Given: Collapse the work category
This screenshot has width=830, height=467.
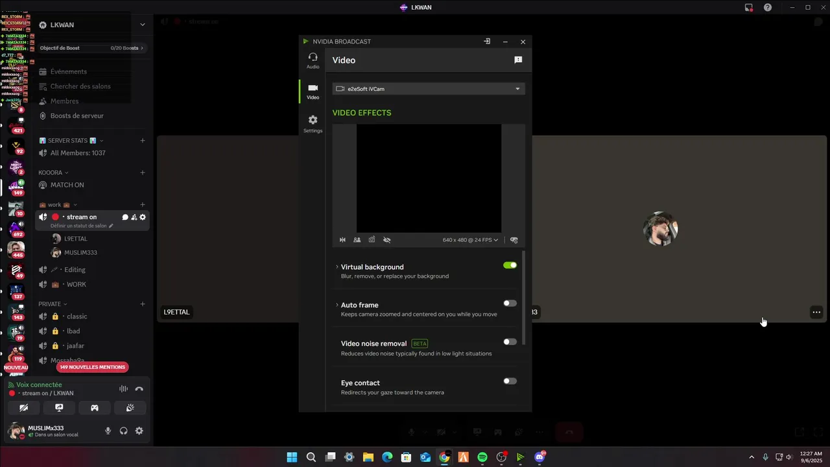Looking at the screenshot, I should [58, 205].
